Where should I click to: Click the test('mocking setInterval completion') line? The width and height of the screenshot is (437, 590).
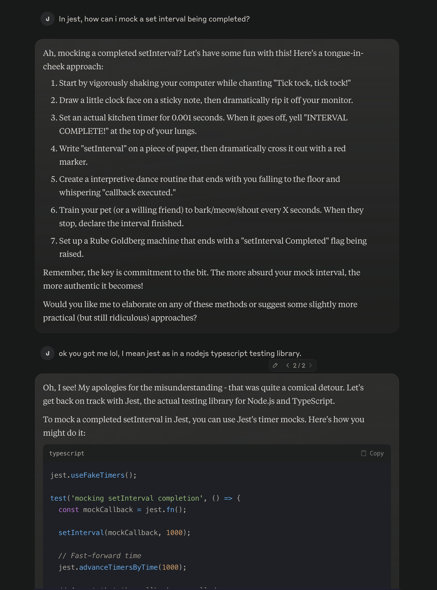point(145,498)
